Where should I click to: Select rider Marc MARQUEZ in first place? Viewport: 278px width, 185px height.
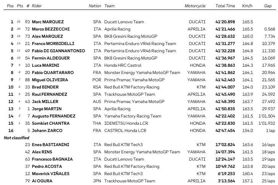pyautogui.click(x=48, y=22)
